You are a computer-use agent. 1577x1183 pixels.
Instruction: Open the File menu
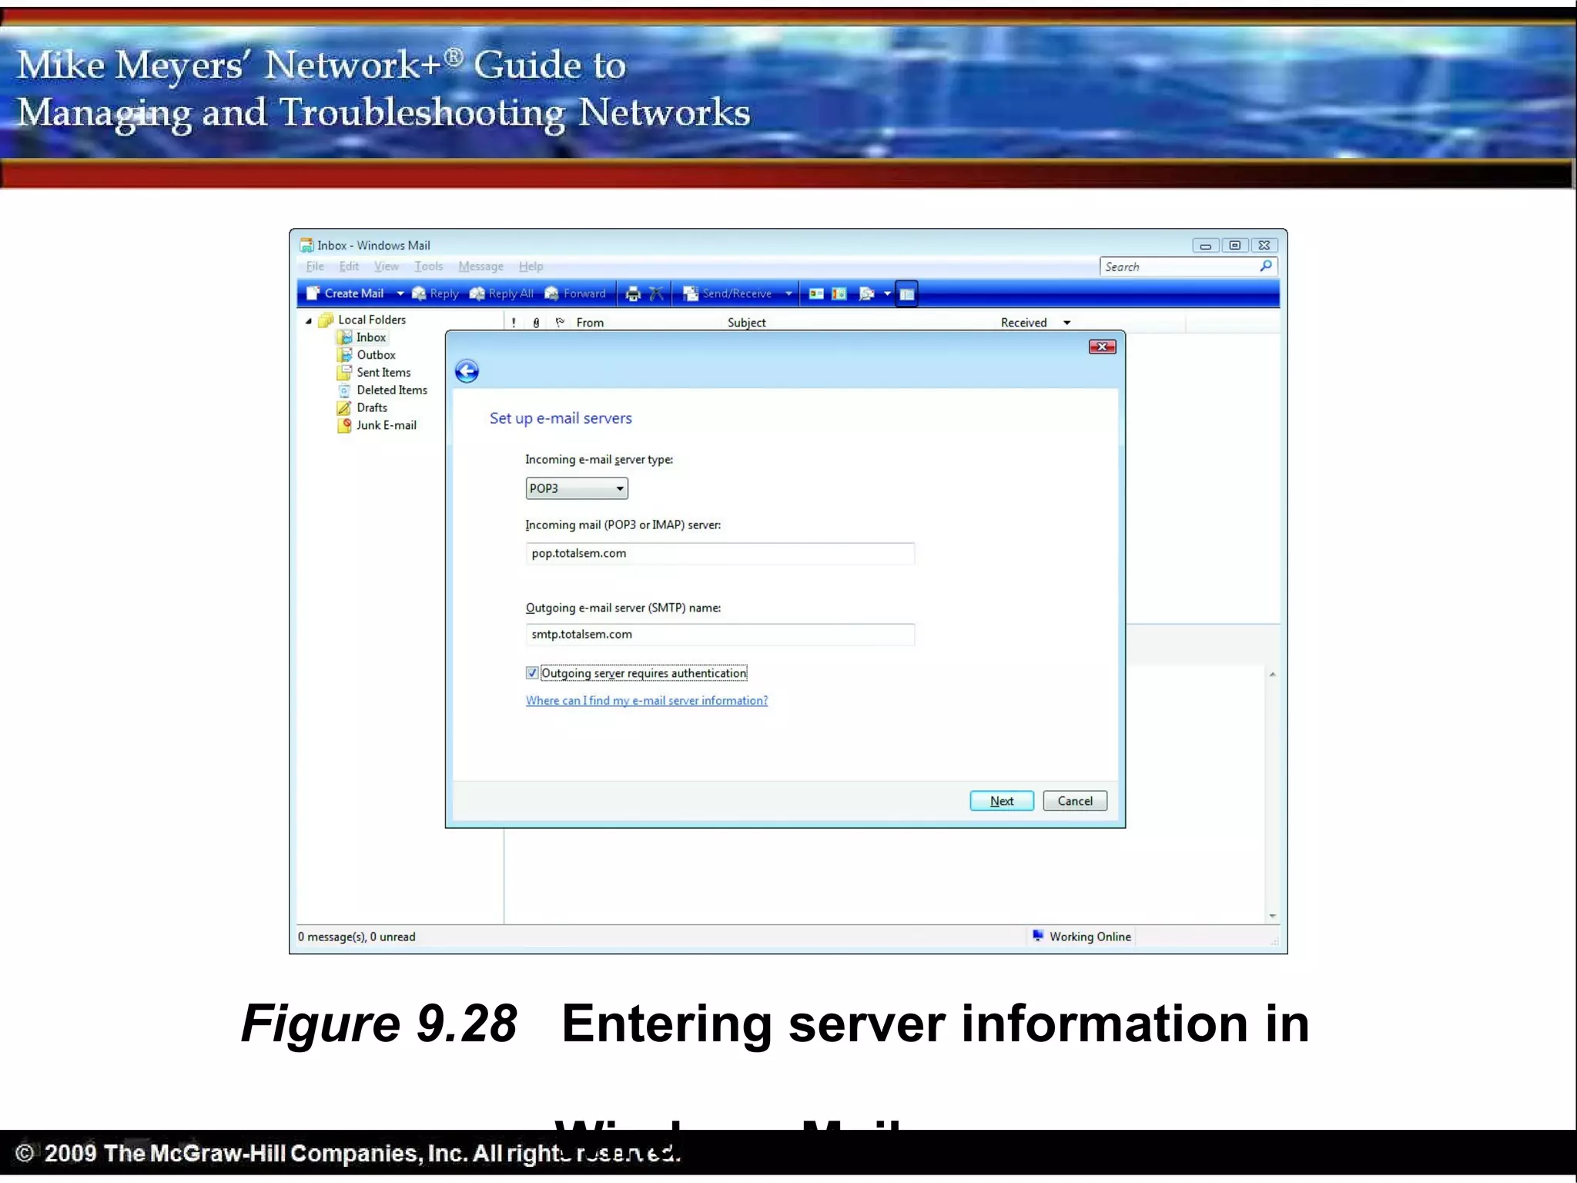tap(315, 266)
